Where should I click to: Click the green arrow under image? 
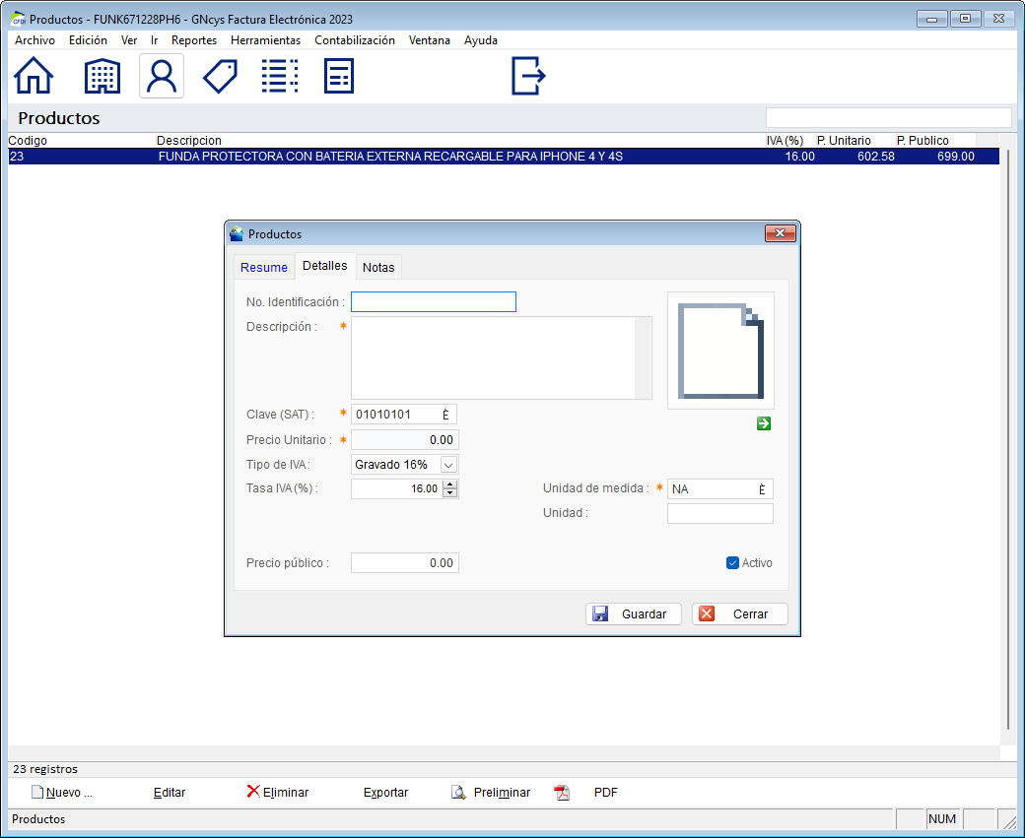coord(764,423)
